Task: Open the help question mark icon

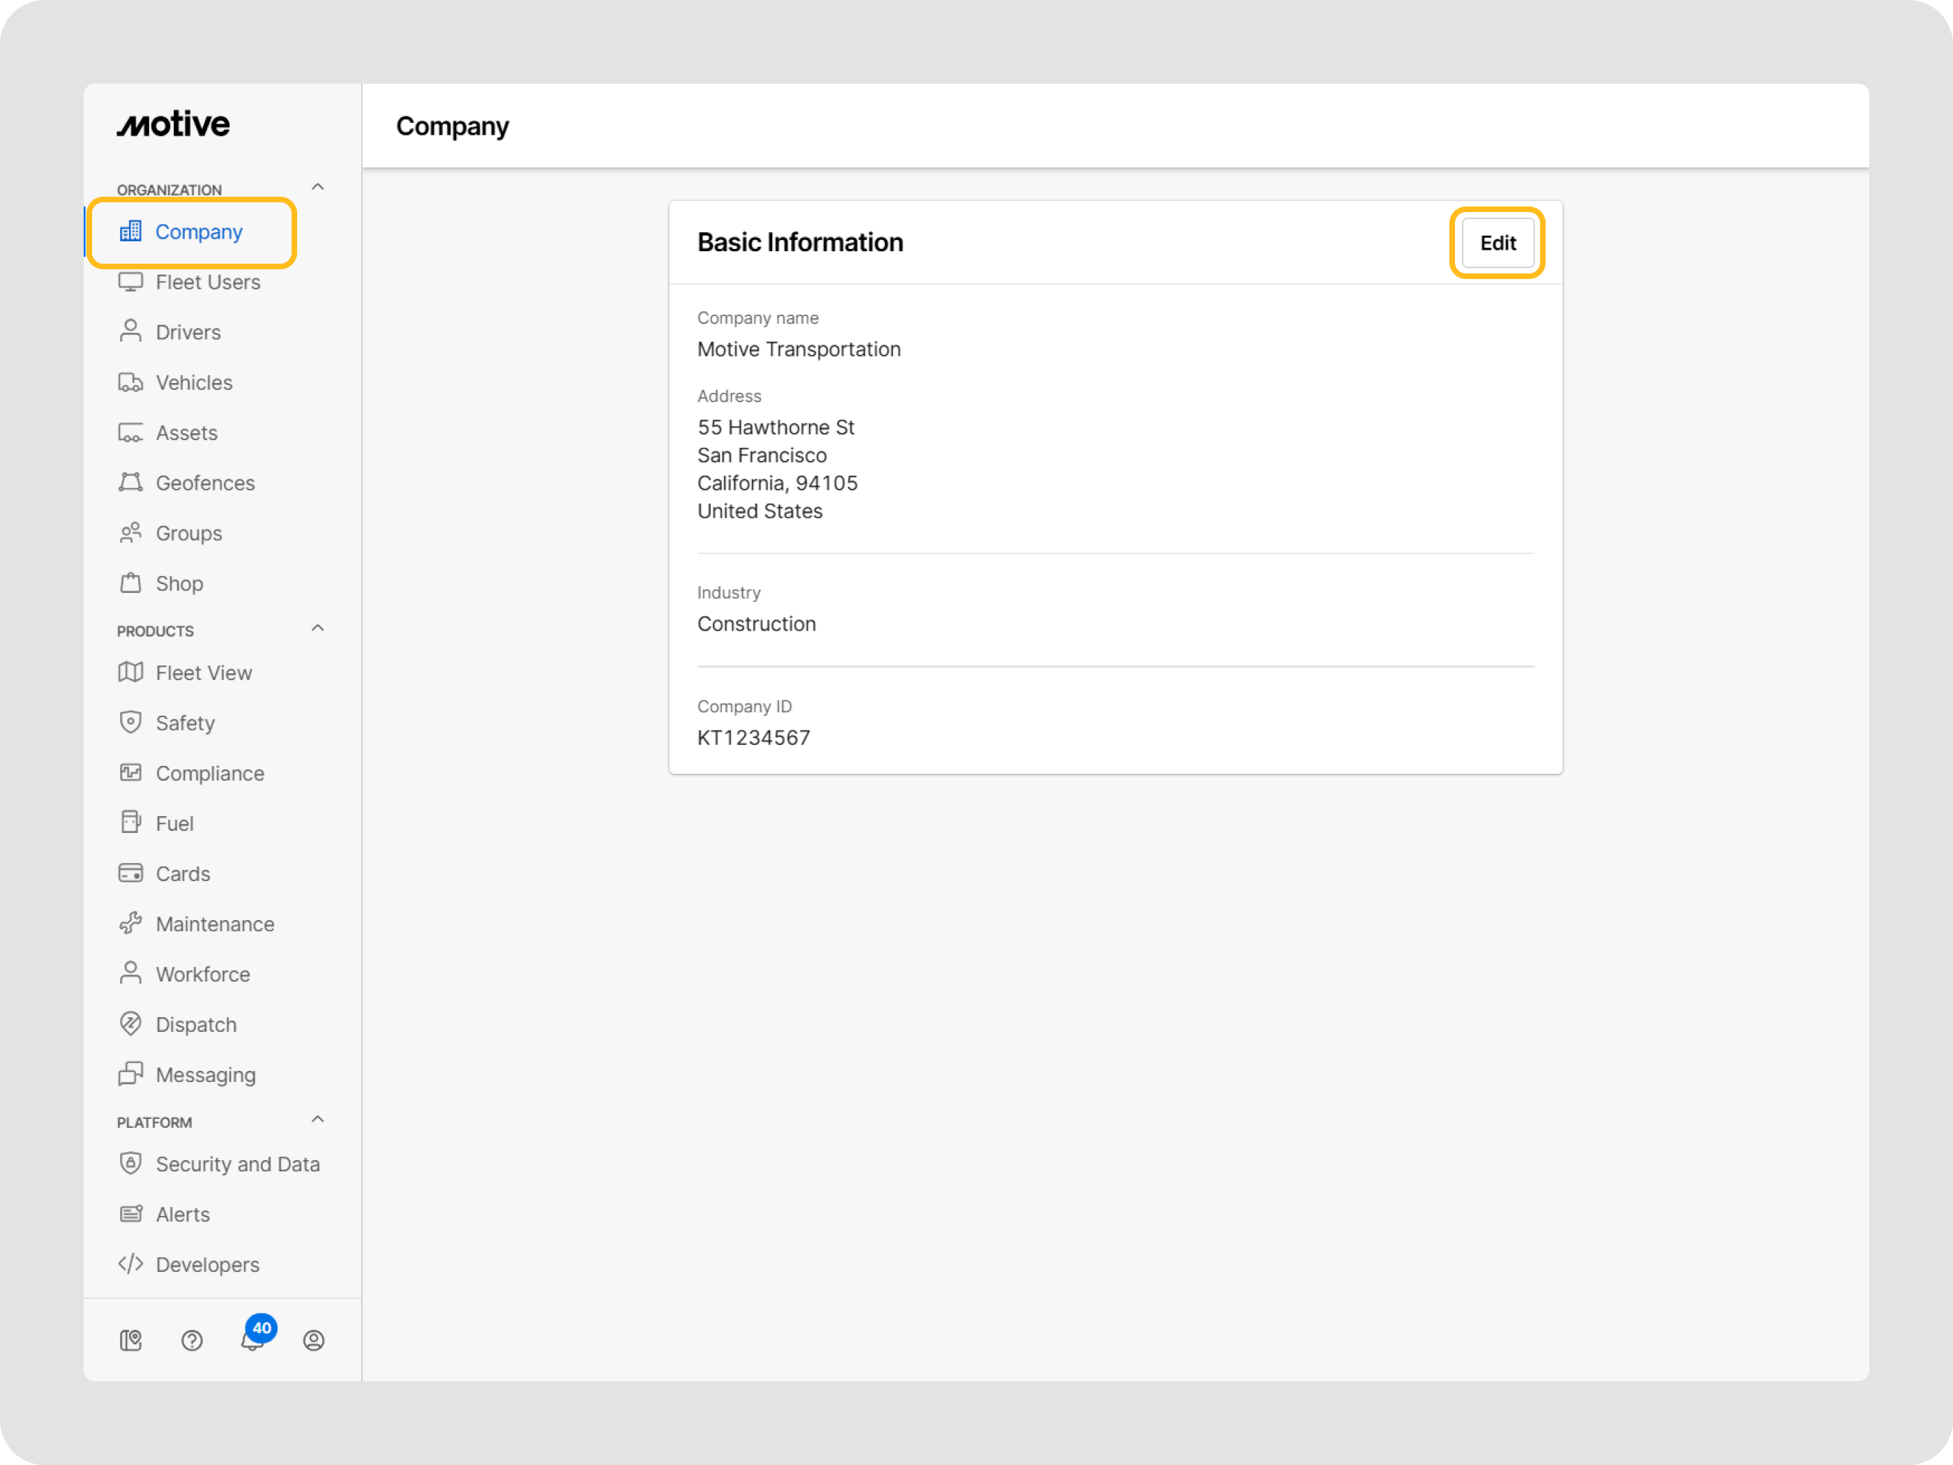Action: pyautogui.click(x=192, y=1339)
